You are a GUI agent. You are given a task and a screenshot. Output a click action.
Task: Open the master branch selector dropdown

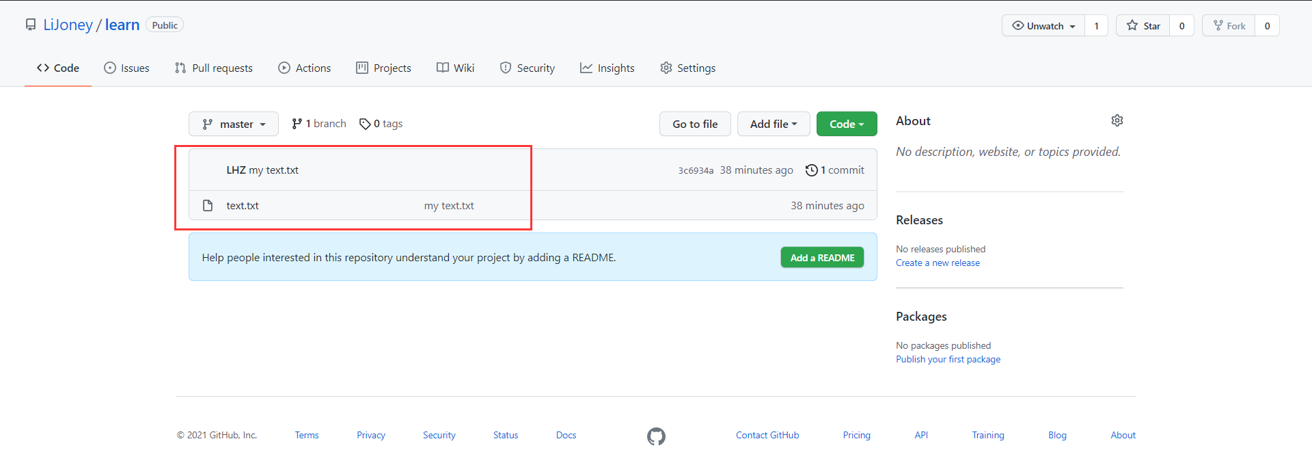coord(234,124)
